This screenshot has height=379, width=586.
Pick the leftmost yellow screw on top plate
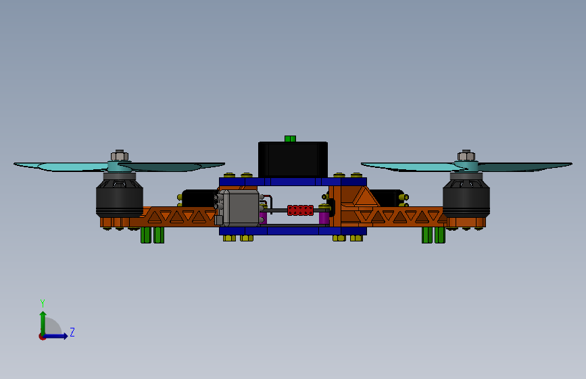tap(229, 175)
